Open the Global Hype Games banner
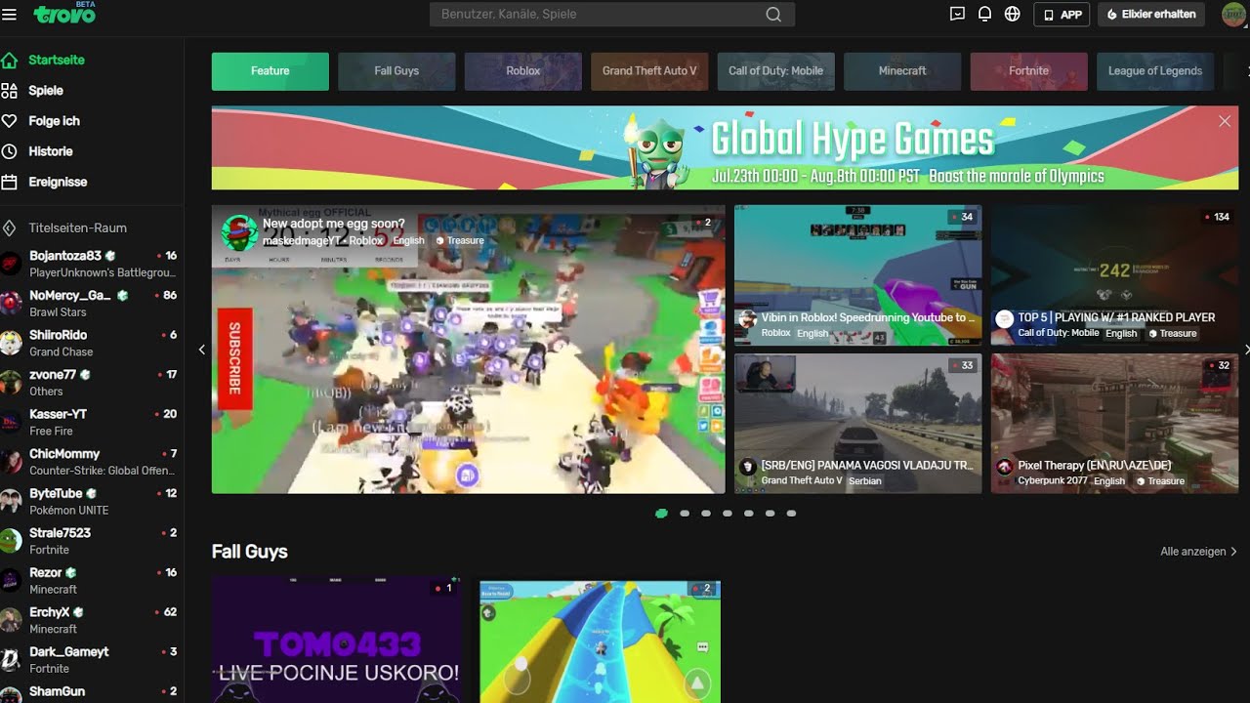The height and width of the screenshot is (703, 1250). pos(725,147)
